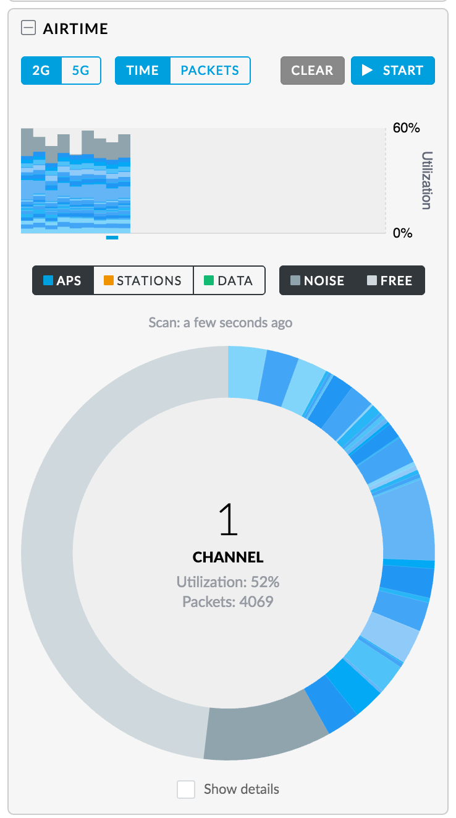The image size is (456, 818).
Task: Select the TIME tab
Action: click(x=143, y=71)
